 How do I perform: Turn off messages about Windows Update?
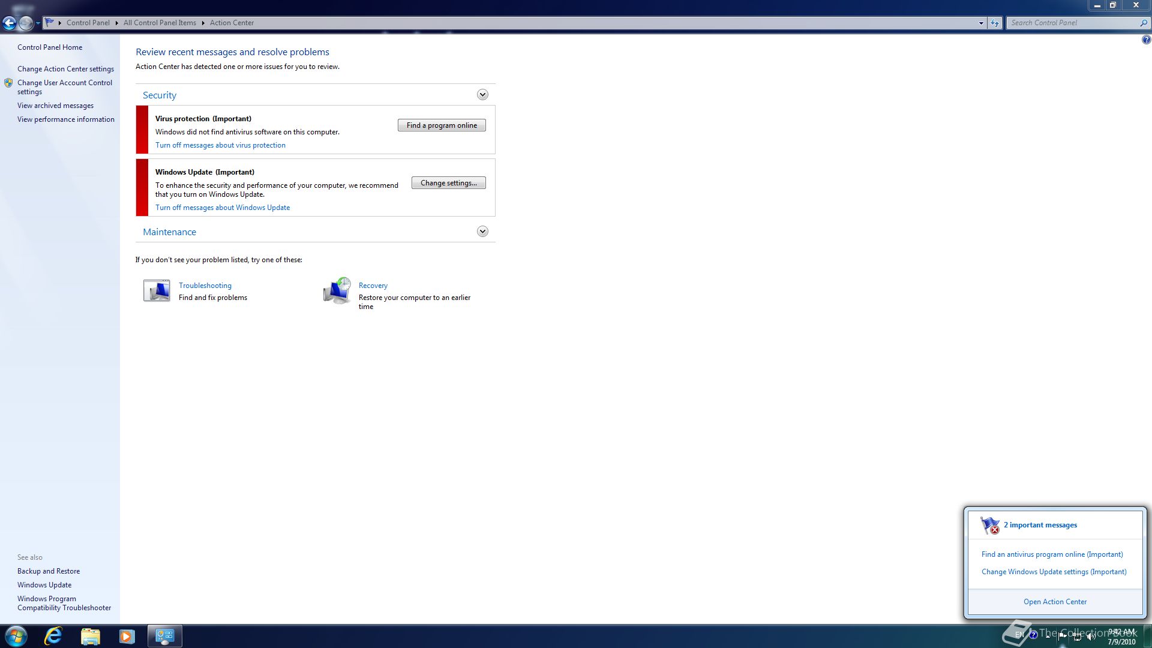point(223,208)
